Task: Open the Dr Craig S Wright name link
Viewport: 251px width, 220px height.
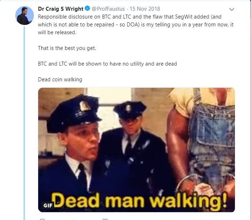Action: tap(61, 9)
